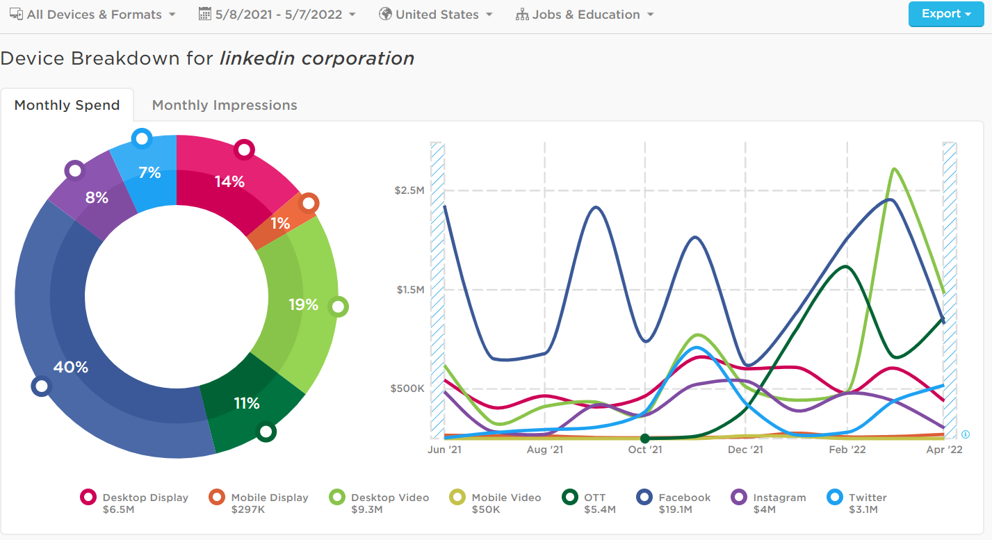Click the small info icon below the chart

pyautogui.click(x=965, y=434)
